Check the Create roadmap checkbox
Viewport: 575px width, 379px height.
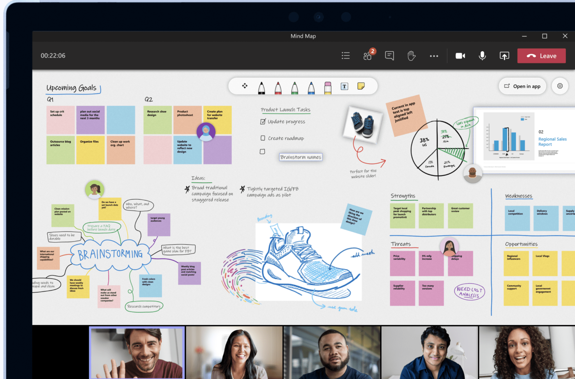[x=263, y=138]
